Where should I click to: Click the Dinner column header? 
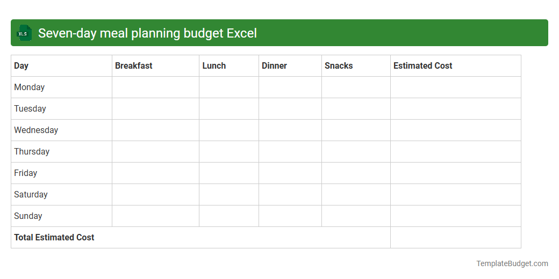(290, 66)
